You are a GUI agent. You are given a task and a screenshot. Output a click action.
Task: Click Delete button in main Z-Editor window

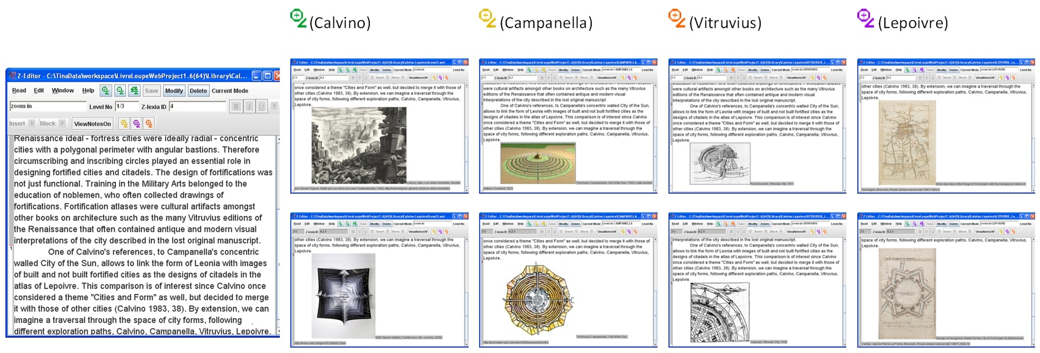click(198, 90)
